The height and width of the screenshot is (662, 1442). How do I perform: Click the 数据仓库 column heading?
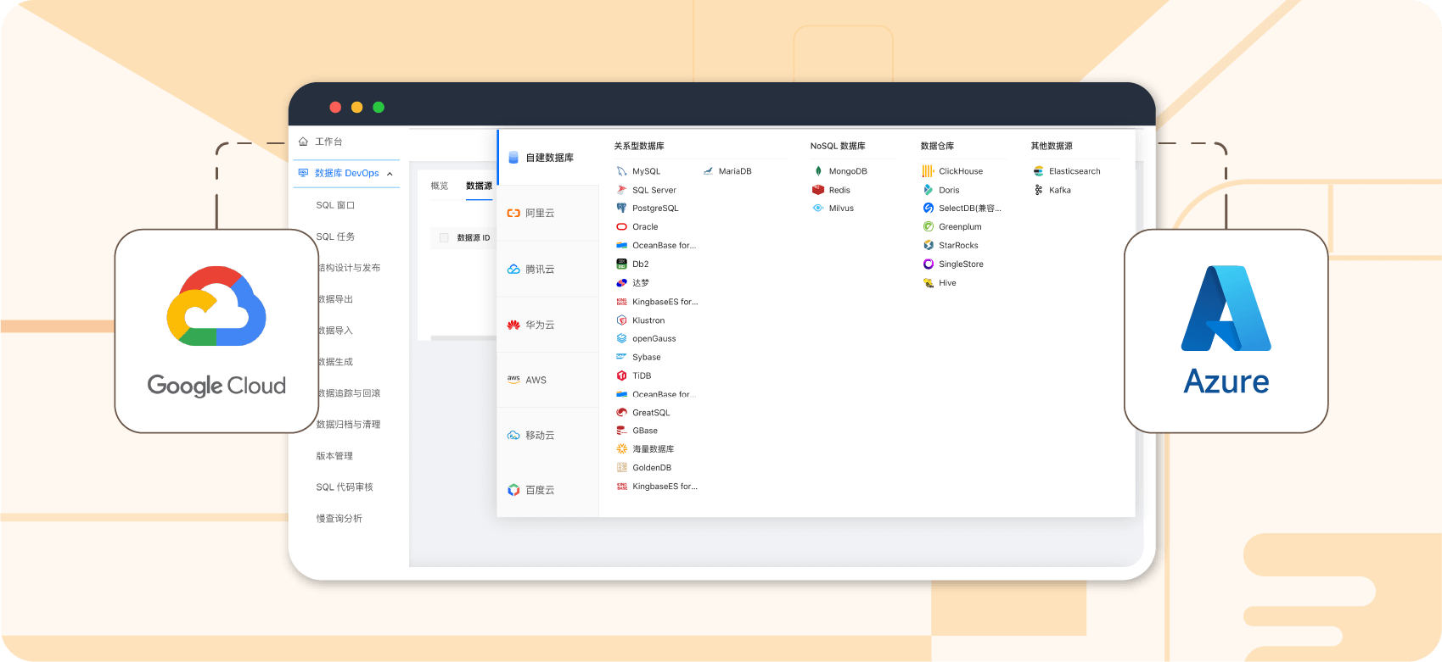click(937, 146)
